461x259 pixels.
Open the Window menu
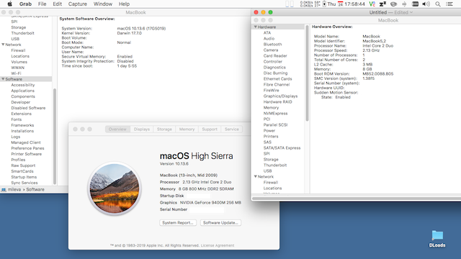(x=102, y=4)
